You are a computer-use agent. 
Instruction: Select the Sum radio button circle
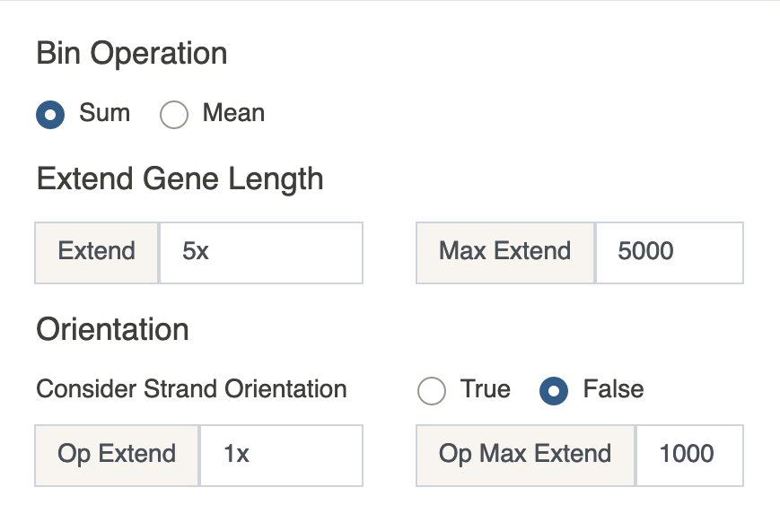coord(50,114)
